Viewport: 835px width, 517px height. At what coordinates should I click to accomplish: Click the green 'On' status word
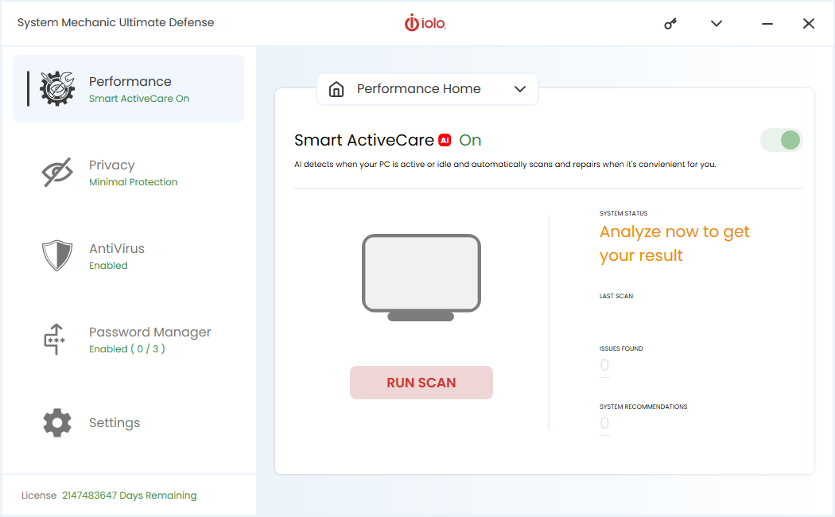click(x=470, y=140)
